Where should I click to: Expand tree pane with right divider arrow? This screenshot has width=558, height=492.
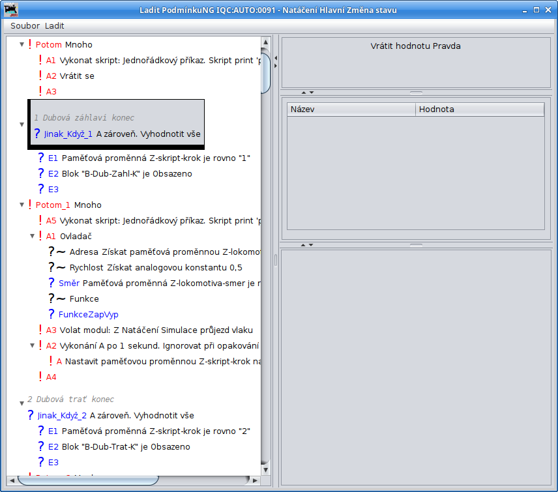(276, 66)
